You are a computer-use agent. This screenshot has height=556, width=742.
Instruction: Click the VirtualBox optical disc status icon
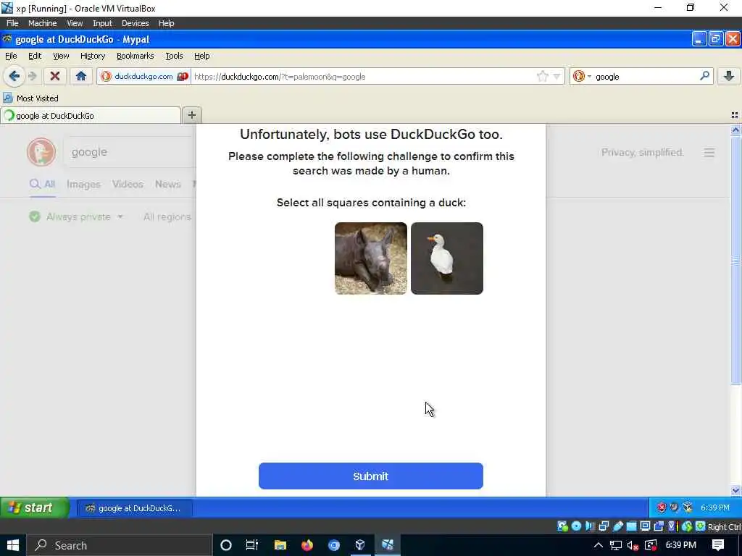coord(576,526)
